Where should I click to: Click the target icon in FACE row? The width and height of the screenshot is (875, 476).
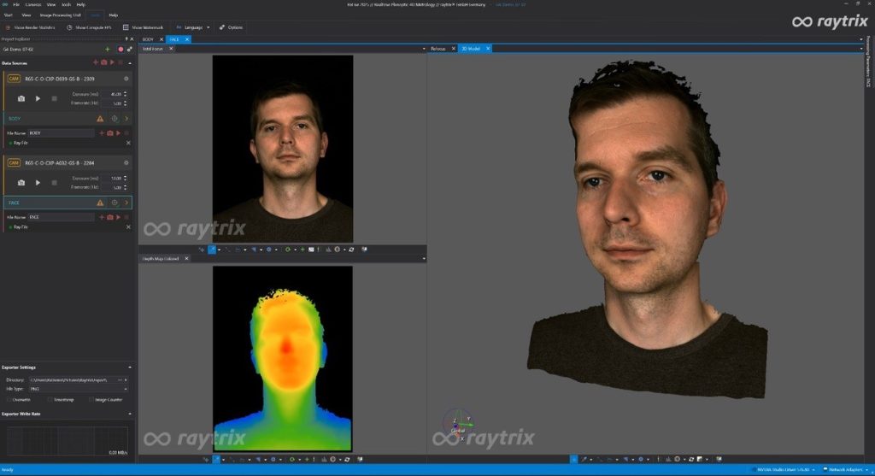(114, 203)
